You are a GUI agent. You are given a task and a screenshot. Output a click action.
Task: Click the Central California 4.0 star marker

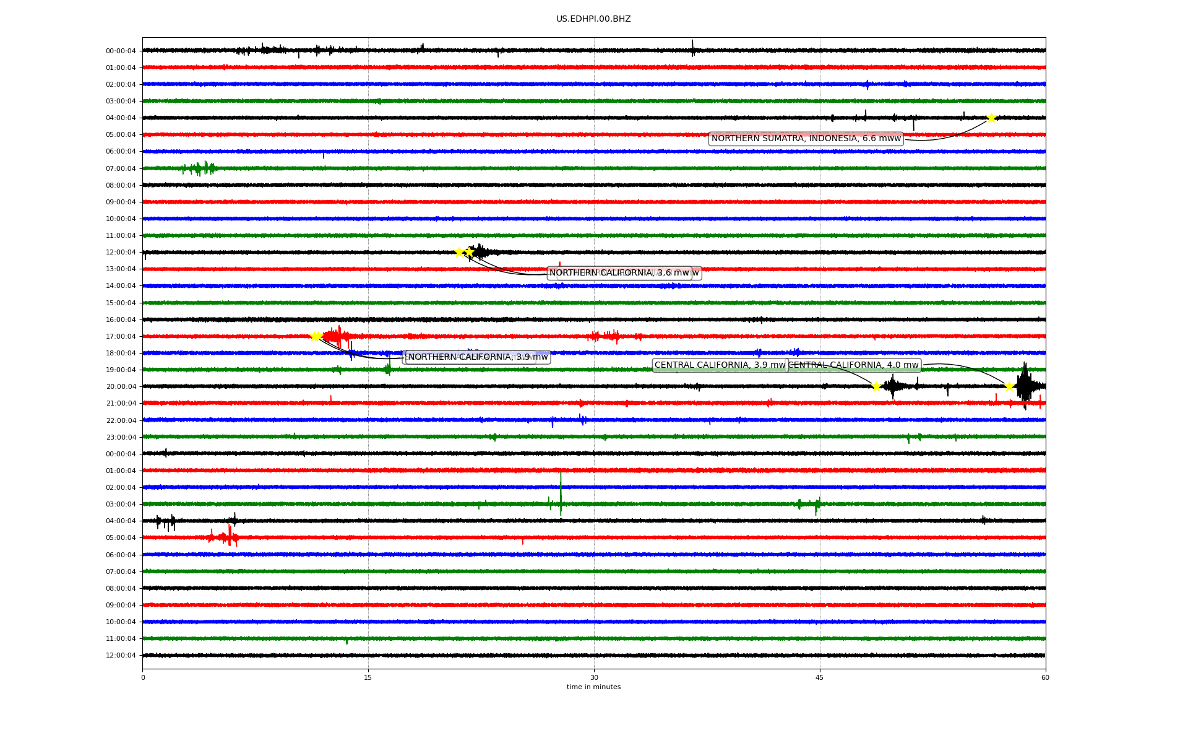[x=1009, y=386]
